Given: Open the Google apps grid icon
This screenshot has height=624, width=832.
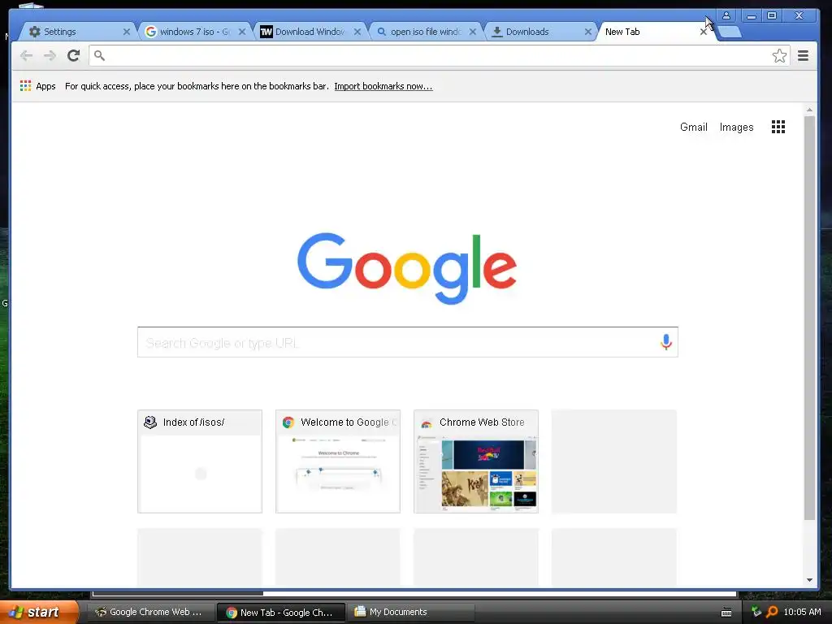Looking at the screenshot, I should (x=778, y=127).
